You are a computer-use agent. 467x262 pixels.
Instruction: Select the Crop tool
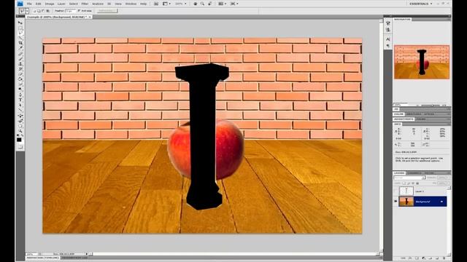tap(20, 43)
